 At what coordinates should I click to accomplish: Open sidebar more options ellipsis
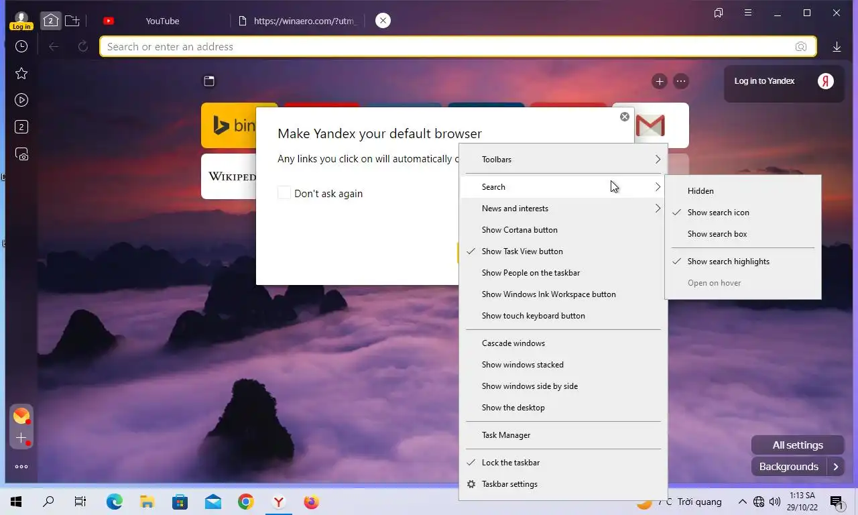tap(21, 467)
